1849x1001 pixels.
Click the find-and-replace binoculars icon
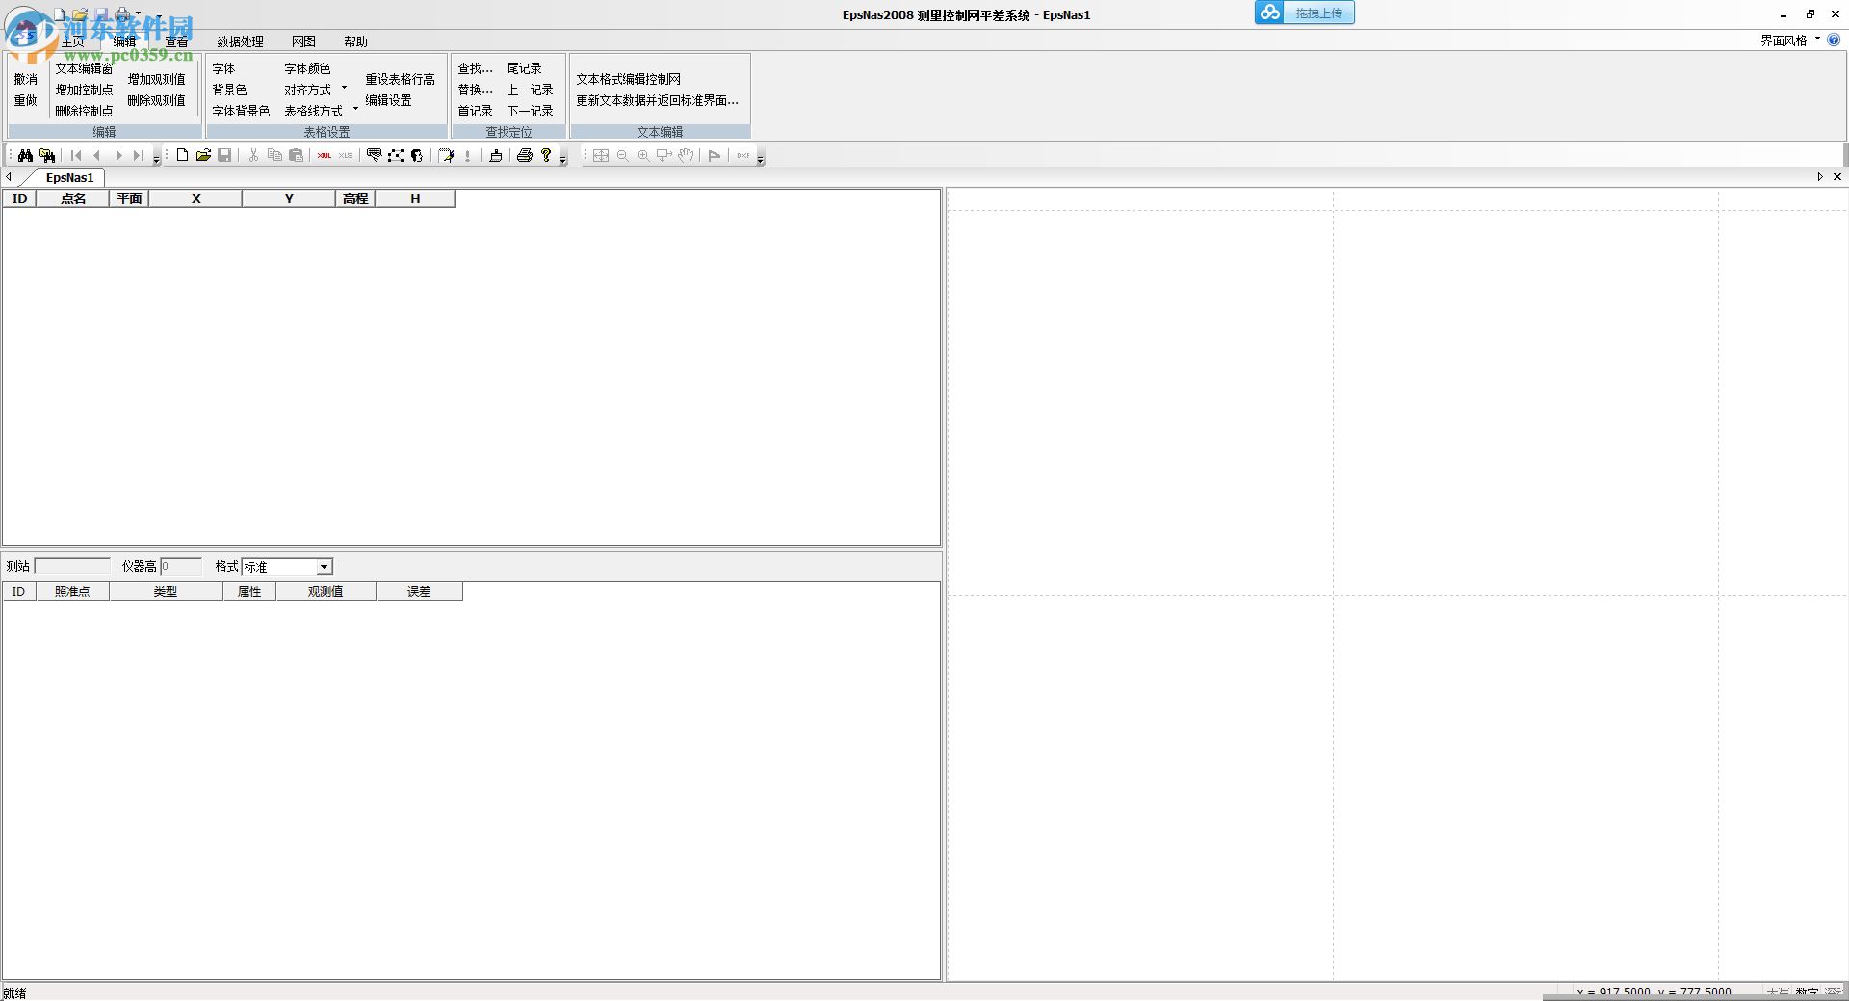(47, 155)
